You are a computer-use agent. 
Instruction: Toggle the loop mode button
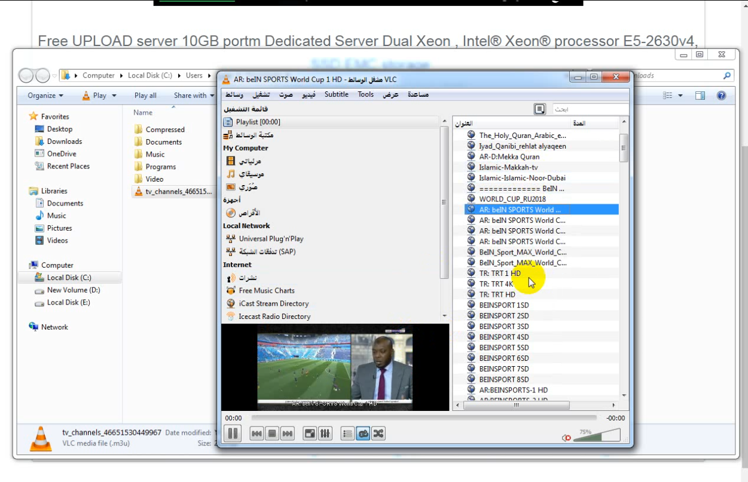[x=363, y=434]
